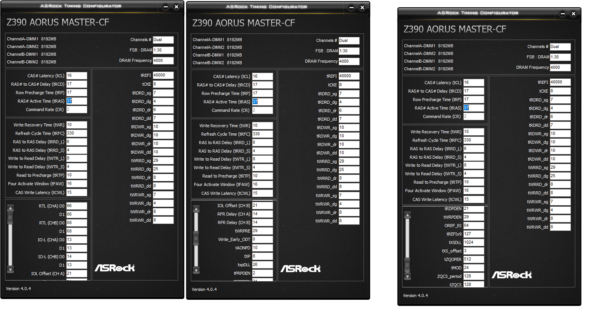
Task: Click Z390 AORUS MASTER-CF title, right window
Action: 455,29
